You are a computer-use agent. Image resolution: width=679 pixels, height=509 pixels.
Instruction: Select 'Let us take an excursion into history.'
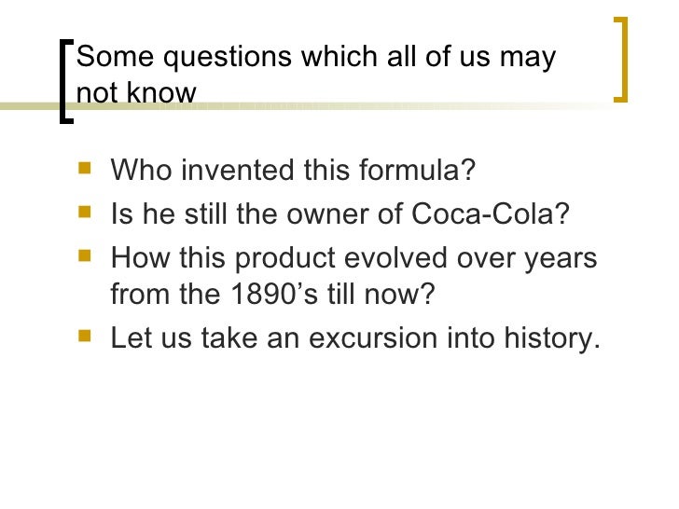point(355,337)
